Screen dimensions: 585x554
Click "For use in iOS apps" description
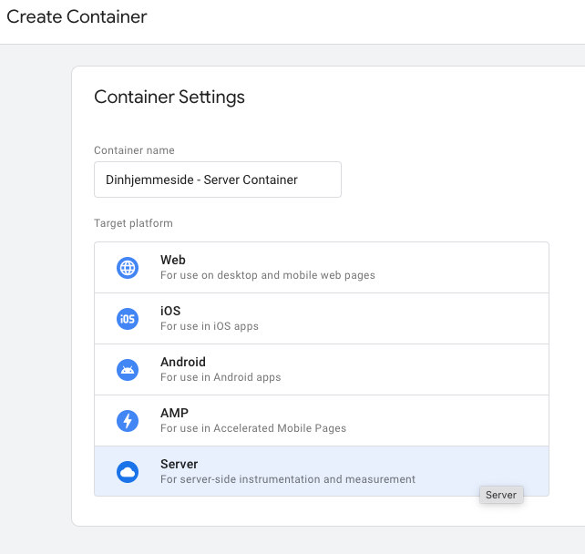pyautogui.click(x=210, y=326)
